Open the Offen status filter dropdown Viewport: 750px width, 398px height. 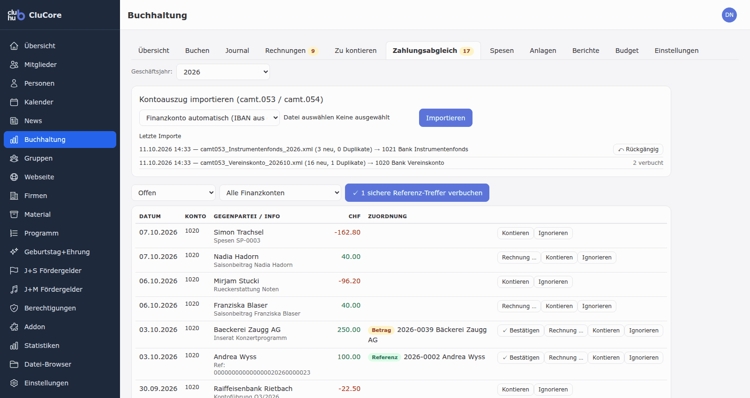pyautogui.click(x=173, y=193)
